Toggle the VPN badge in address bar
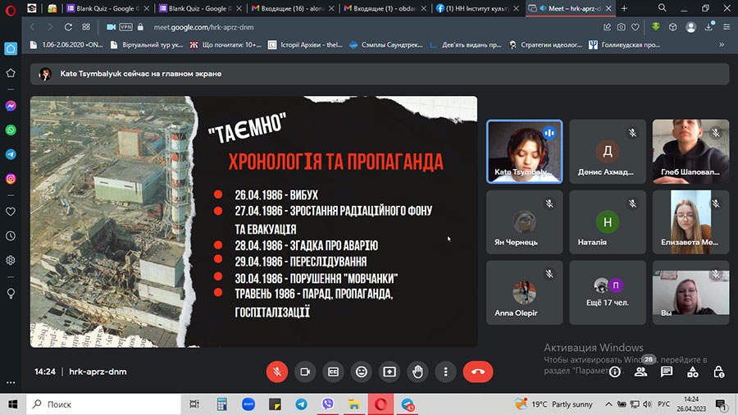Screen dimensions: 738x415 point(125,27)
